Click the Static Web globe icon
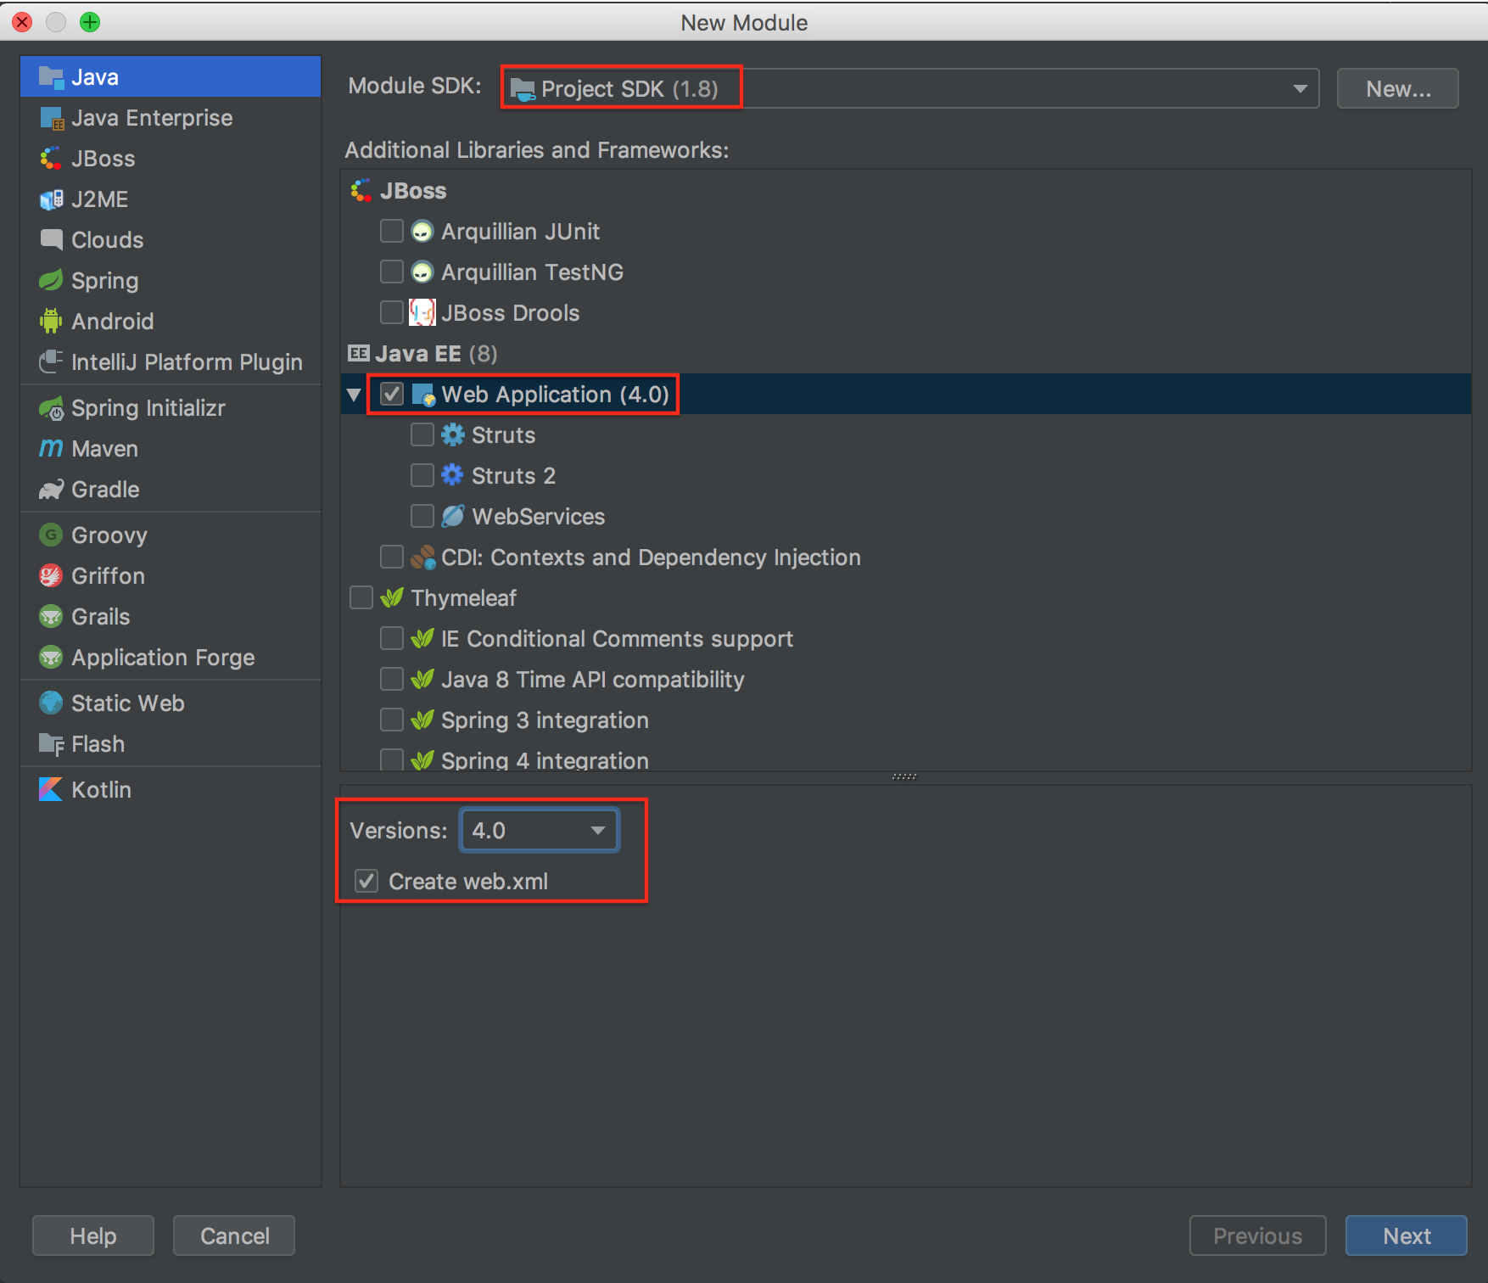 pyautogui.click(x=51, y=703)
